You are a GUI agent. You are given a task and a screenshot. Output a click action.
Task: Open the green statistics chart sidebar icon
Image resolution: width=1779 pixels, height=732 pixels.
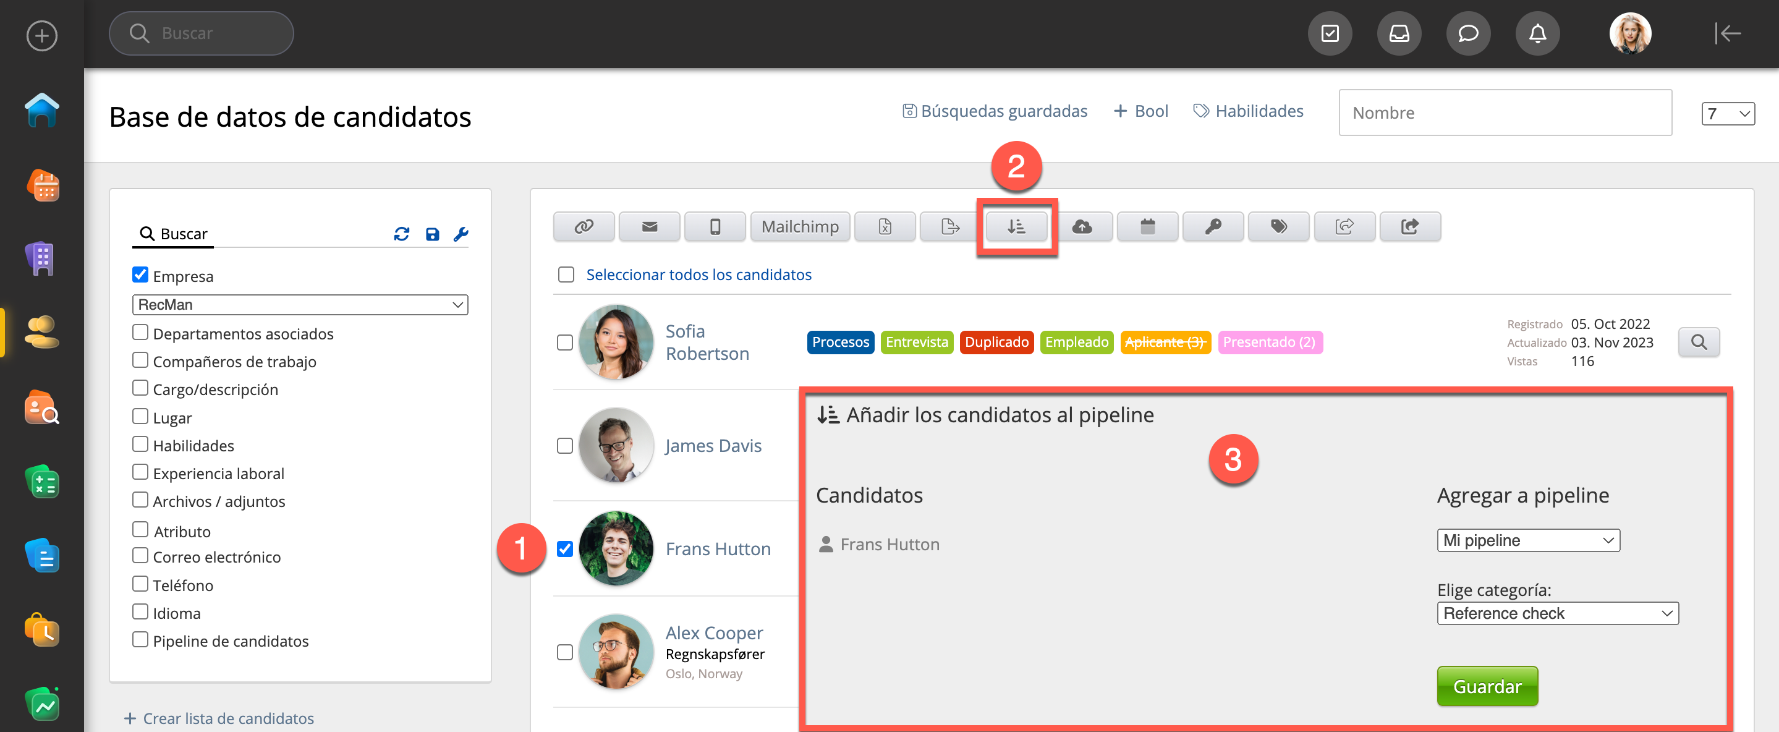point(42,704)
